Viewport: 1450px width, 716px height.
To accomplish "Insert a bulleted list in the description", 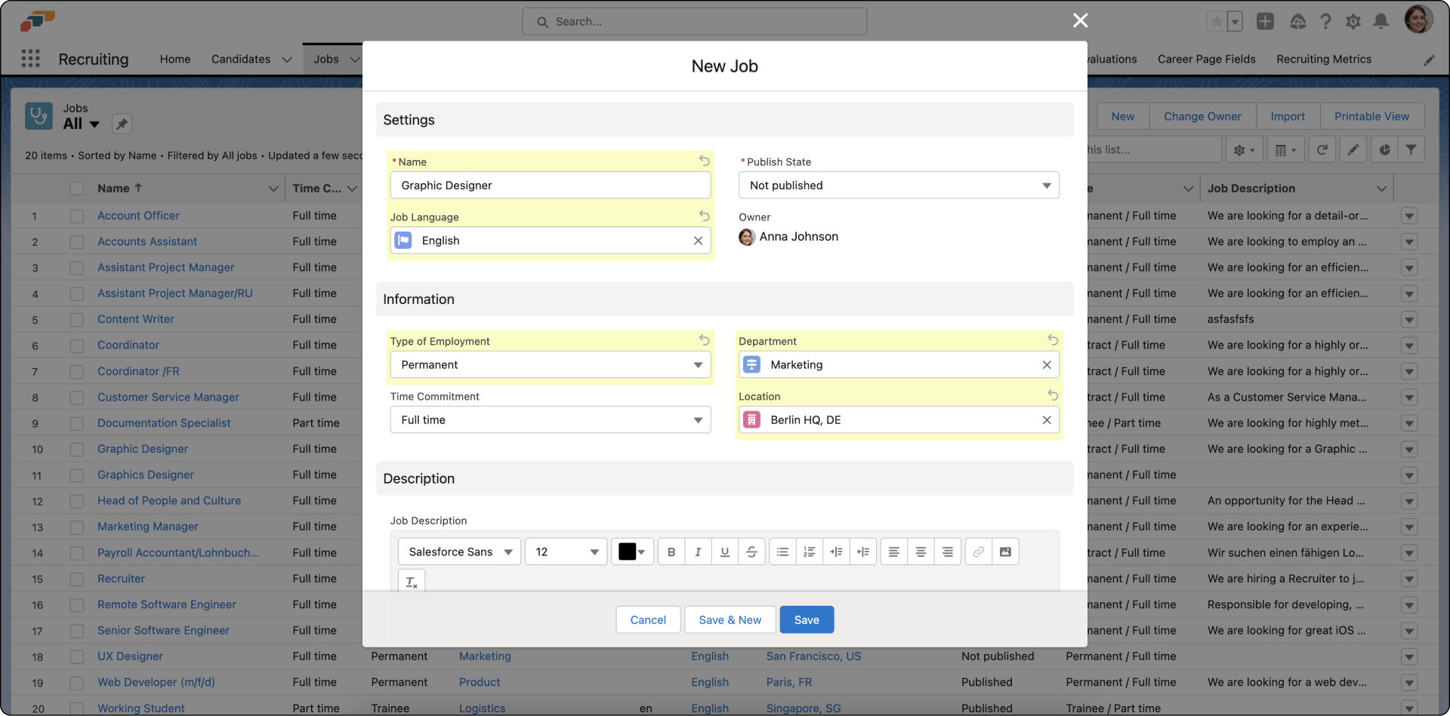I will 782,552.
